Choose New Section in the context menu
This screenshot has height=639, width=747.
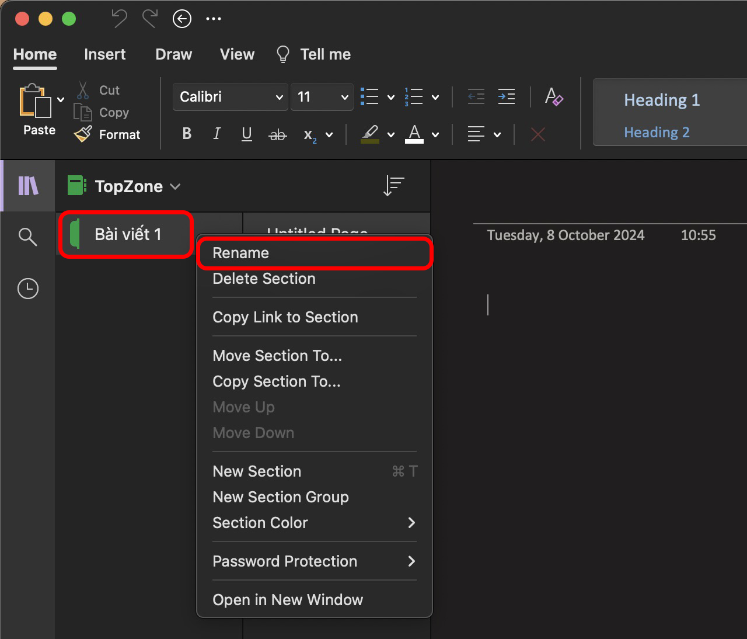pos(315,471)
